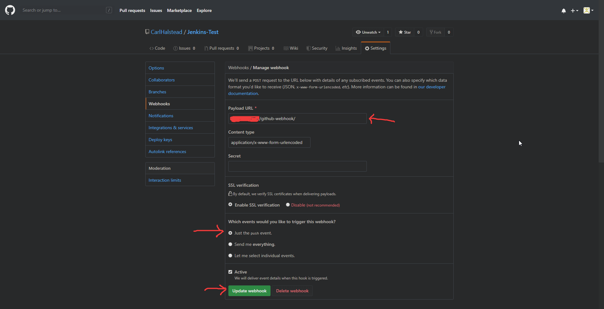Switch to the Code tab
The width and height of the screenshot is (604, 309).
coord(157,48)
